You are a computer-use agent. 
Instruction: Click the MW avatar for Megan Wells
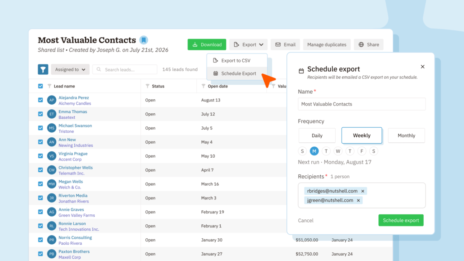coord(52,184)
